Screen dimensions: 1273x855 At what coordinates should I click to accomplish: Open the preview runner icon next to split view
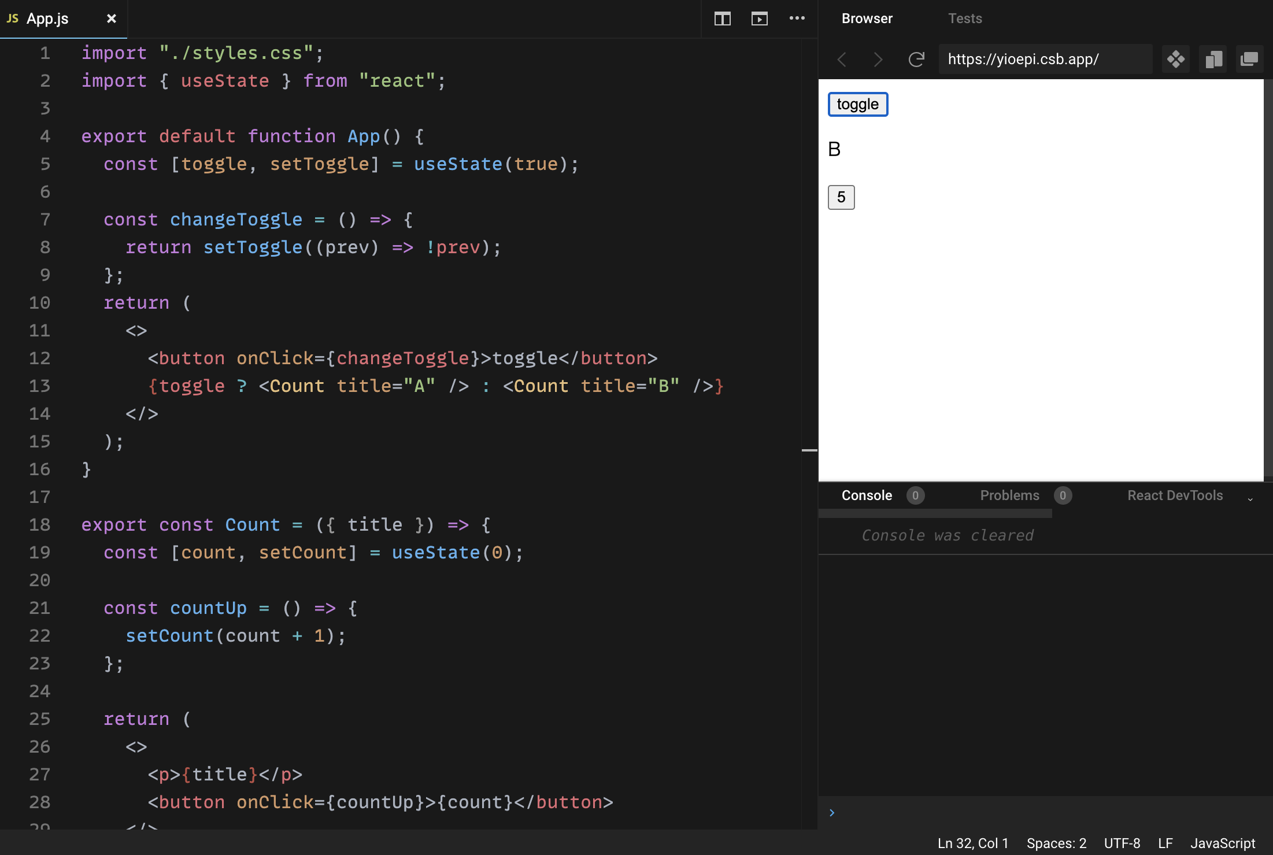point(760,18)
